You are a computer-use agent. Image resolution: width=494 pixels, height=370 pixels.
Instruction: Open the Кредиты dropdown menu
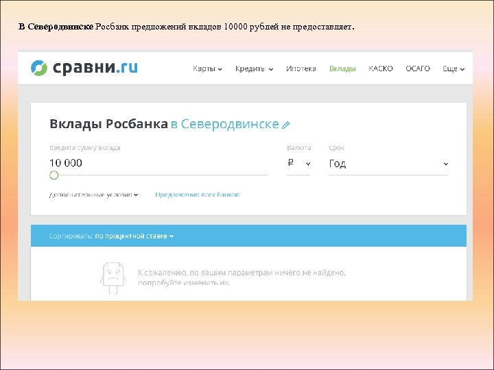254,69
